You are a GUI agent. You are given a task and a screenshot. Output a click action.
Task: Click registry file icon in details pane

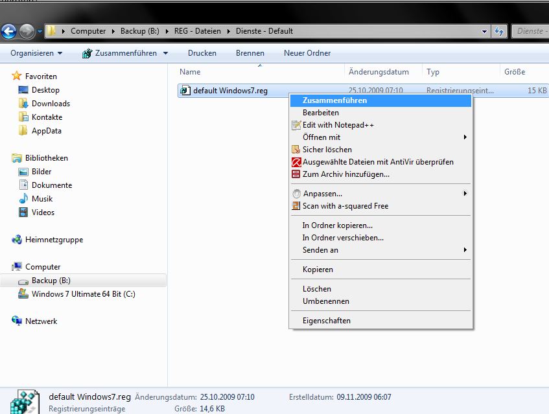coord(24,402)
